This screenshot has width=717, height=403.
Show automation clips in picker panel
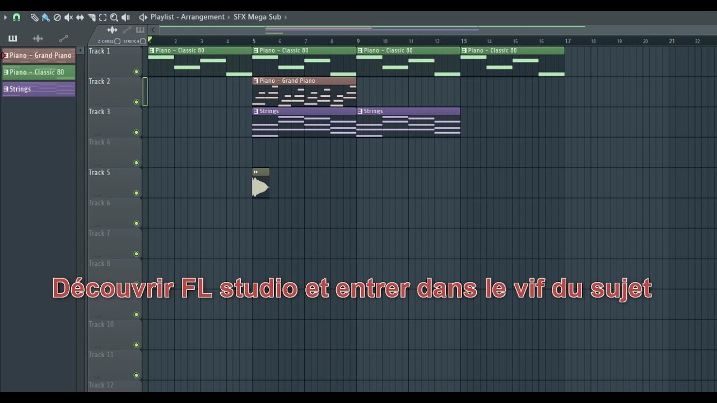point(63,39)
